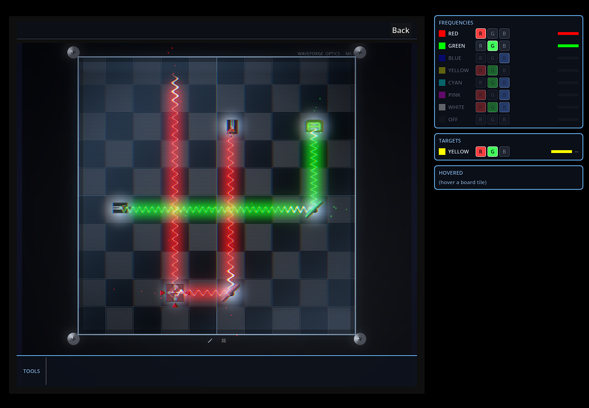589x408 pixels.
Task: Toggle the B channel in the RED row
Action: [504, 34]
